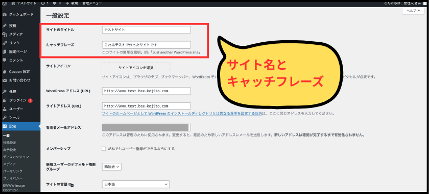This screenshot has height=194, width=429.
Task: Open the ダッシュボード gauge icon
Action: 5,14
